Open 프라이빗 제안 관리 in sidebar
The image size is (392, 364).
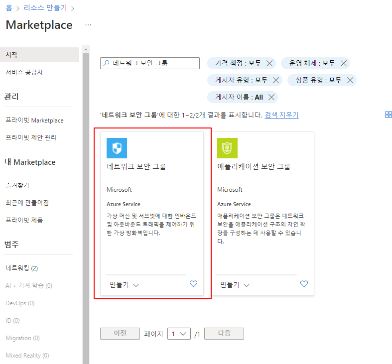click(31, 137)
